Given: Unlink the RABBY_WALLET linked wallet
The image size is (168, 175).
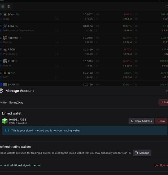Looking at the screenshot, I should point(161,121).
